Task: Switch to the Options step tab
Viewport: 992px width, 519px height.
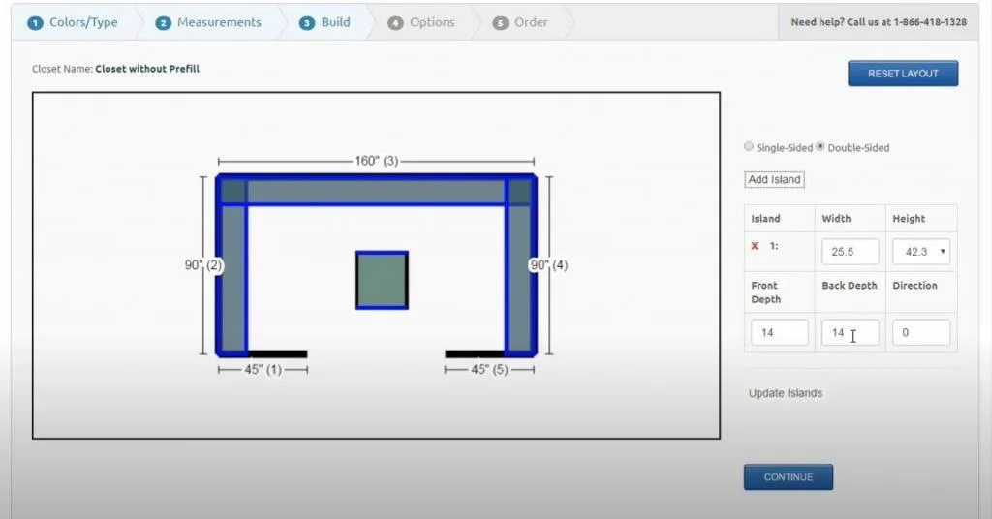Action: [x=421, y=22]
